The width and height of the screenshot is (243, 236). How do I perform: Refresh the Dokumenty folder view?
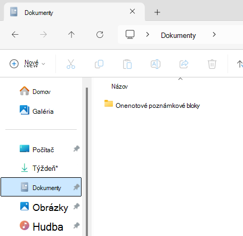100,35
